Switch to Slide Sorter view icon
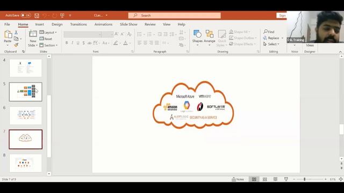 point(265,179)
